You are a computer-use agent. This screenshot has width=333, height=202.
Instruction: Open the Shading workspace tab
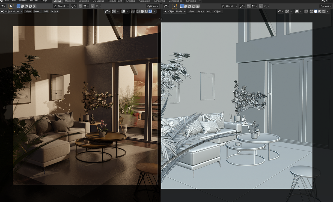pyautogui.click(x=130, y=1)
